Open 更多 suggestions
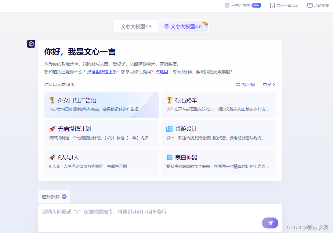The image size is (333, 233). pos(267,85)
